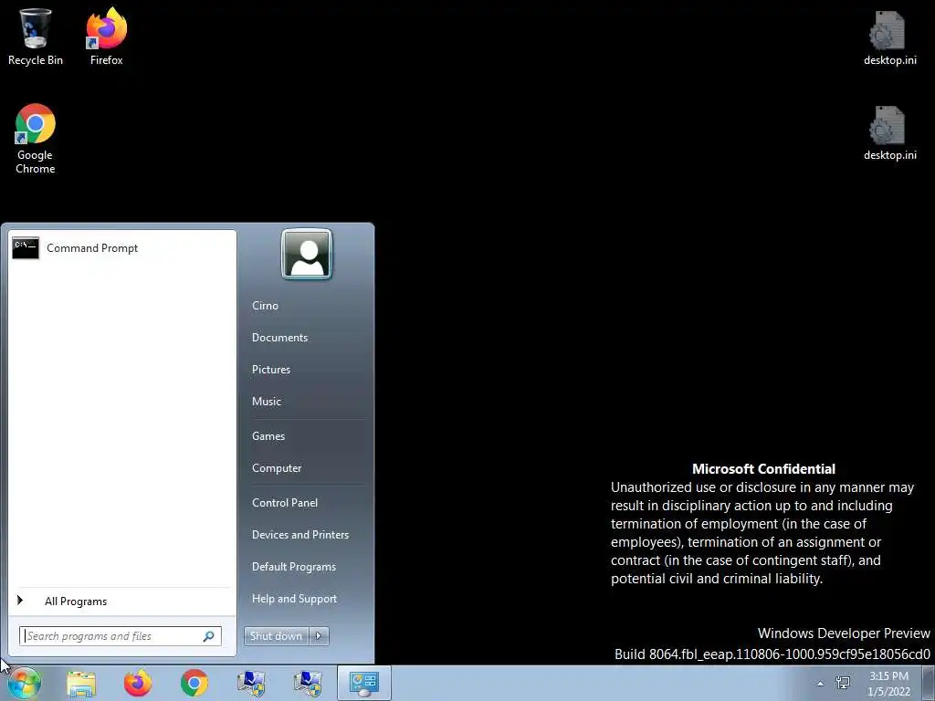
Task: Open Help and Support
Action: tap(294, 599)
